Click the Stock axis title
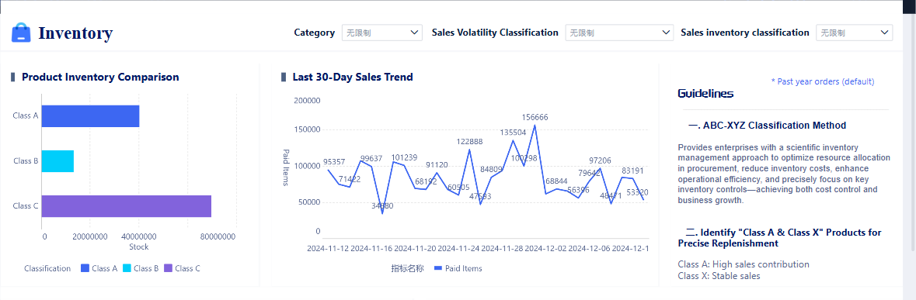This screenshot has height=300, width=916. point(139,247)
